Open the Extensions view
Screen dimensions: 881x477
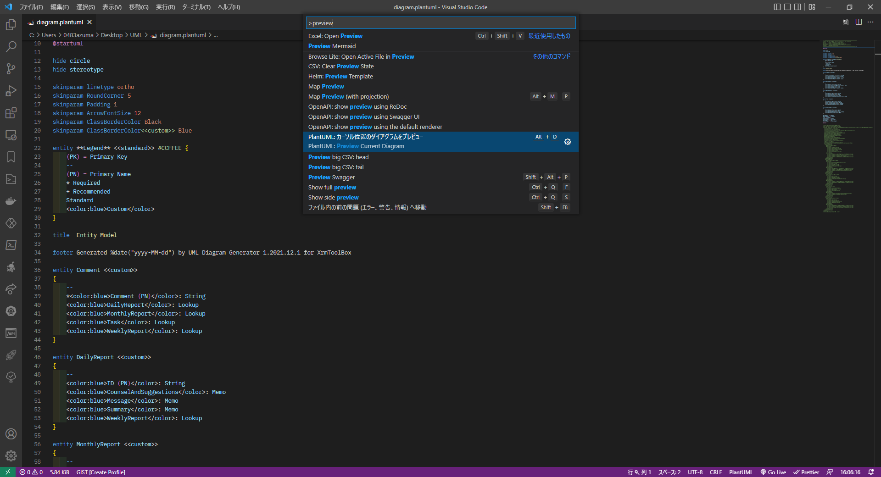[x=11, y=113]
